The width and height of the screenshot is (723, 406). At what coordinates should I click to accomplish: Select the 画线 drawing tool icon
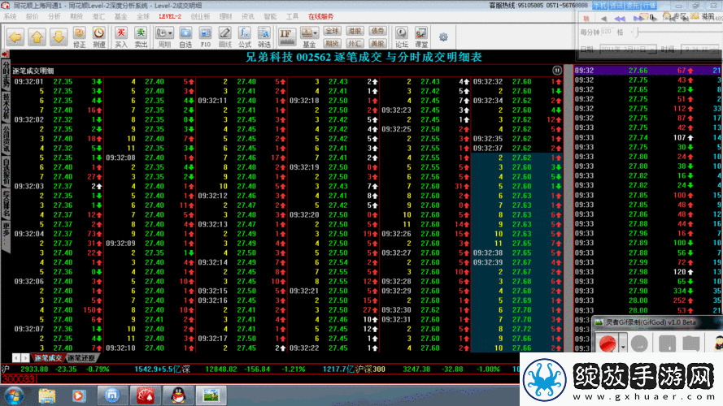click(224, 37)
